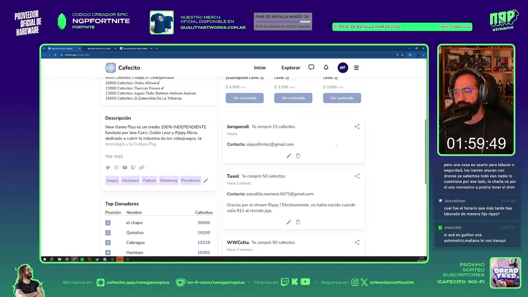
Task: Select the Periodismo tag
Action: 191,180
